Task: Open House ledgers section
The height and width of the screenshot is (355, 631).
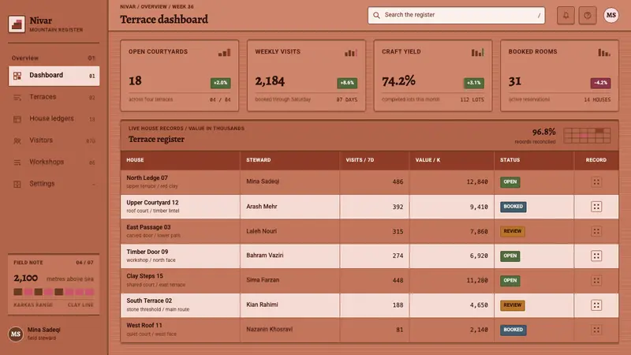Action: tap(54, 119)
